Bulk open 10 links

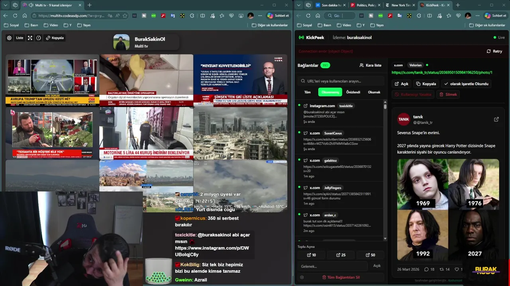312,255
